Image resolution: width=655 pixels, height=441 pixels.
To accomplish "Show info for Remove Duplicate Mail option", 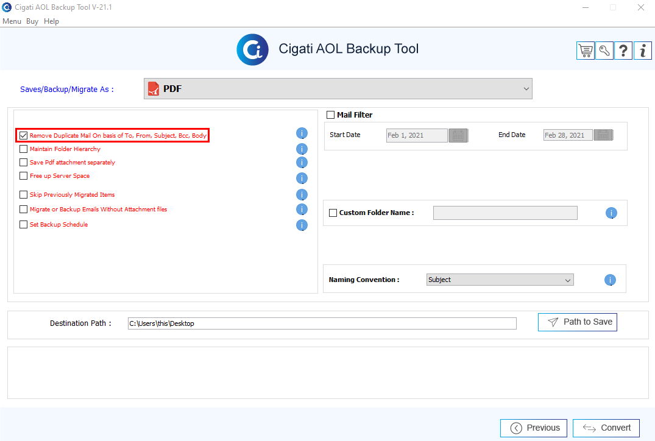I will tap(302, 133).
